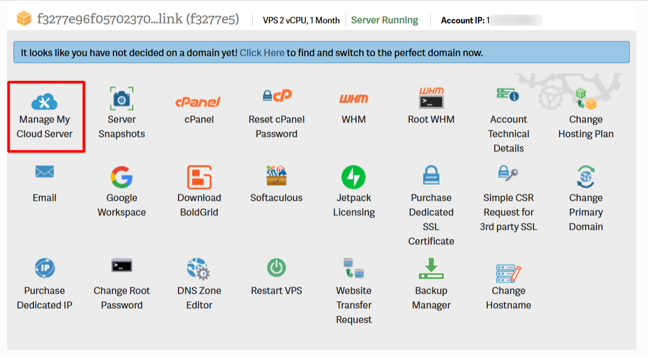Open the Purchase Dedicated IP icon

click(45, 267)
